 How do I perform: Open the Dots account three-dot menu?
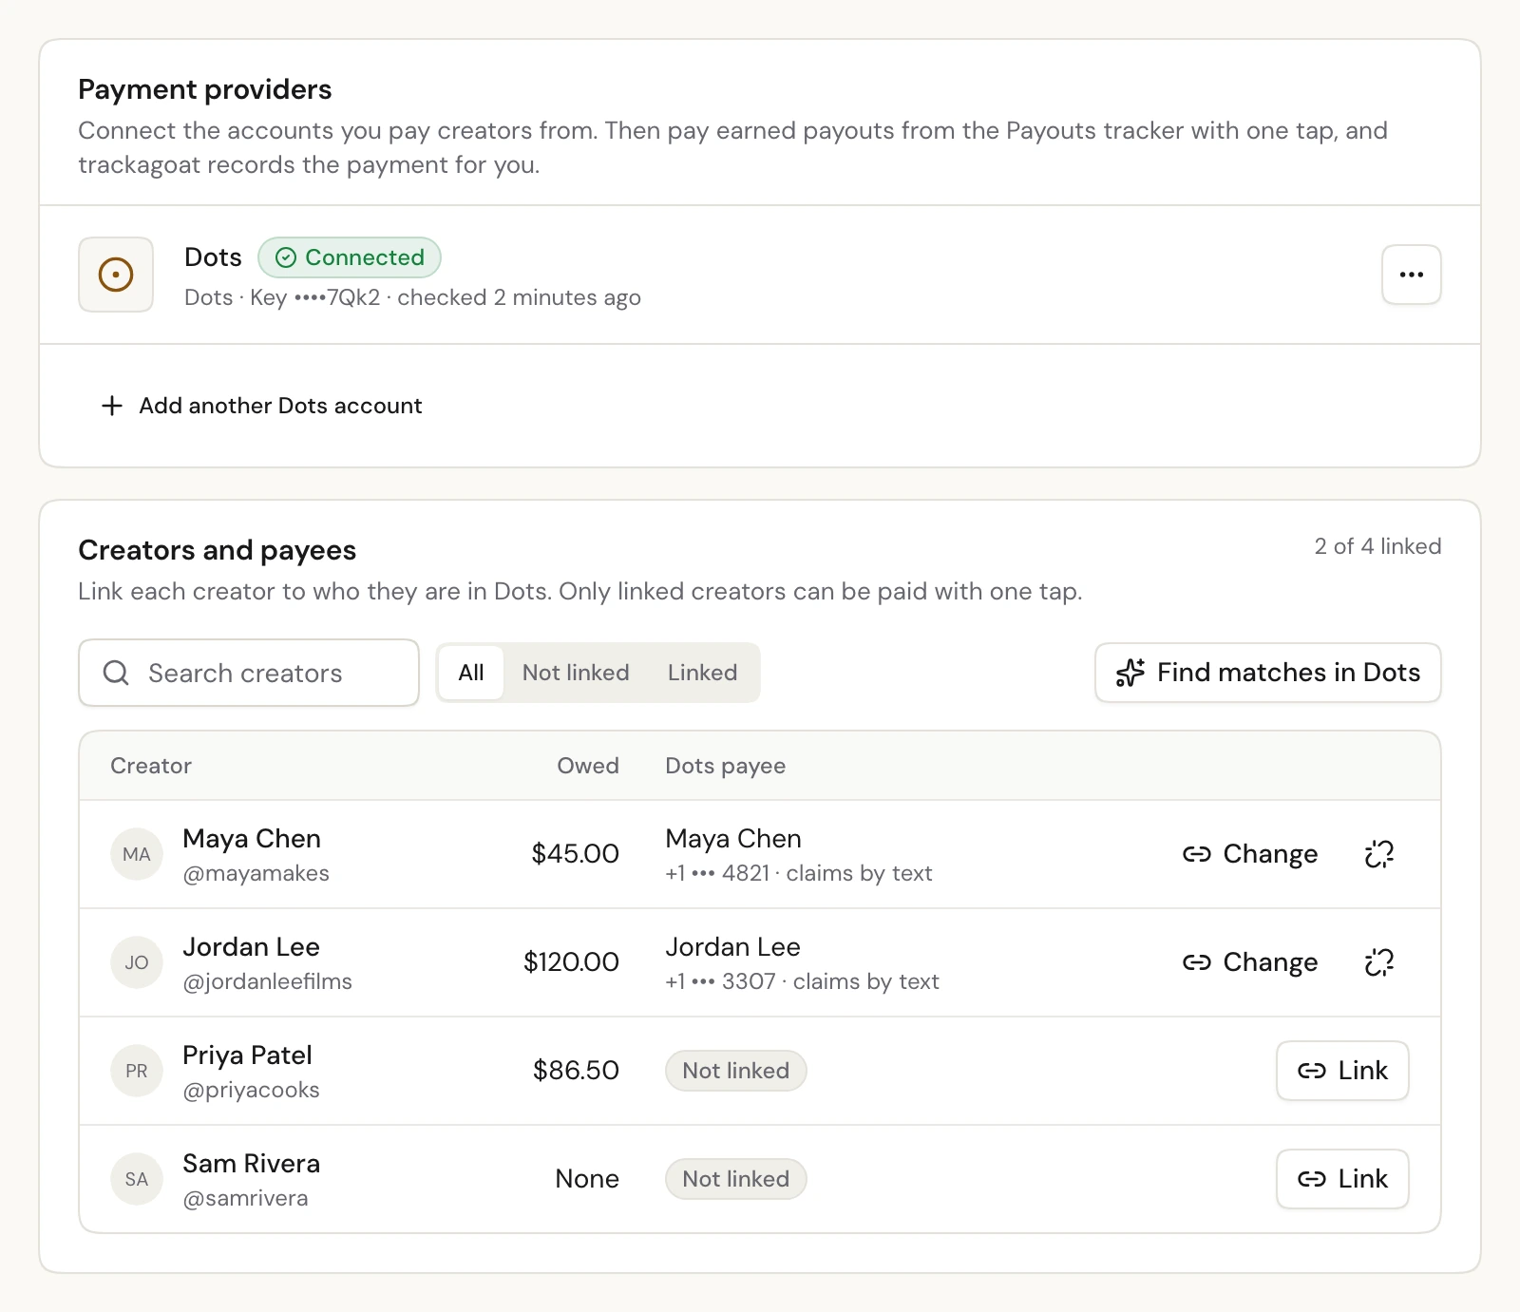coord(1411,275)
